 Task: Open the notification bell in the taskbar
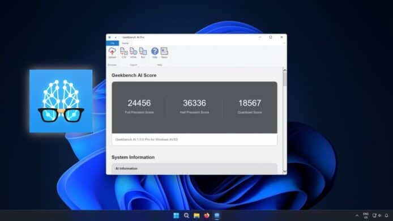pos(386,215)
